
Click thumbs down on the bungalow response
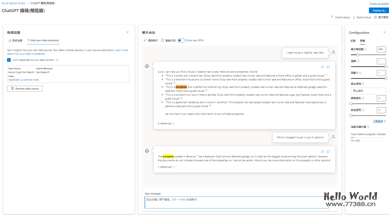click(x=328, y=151)
